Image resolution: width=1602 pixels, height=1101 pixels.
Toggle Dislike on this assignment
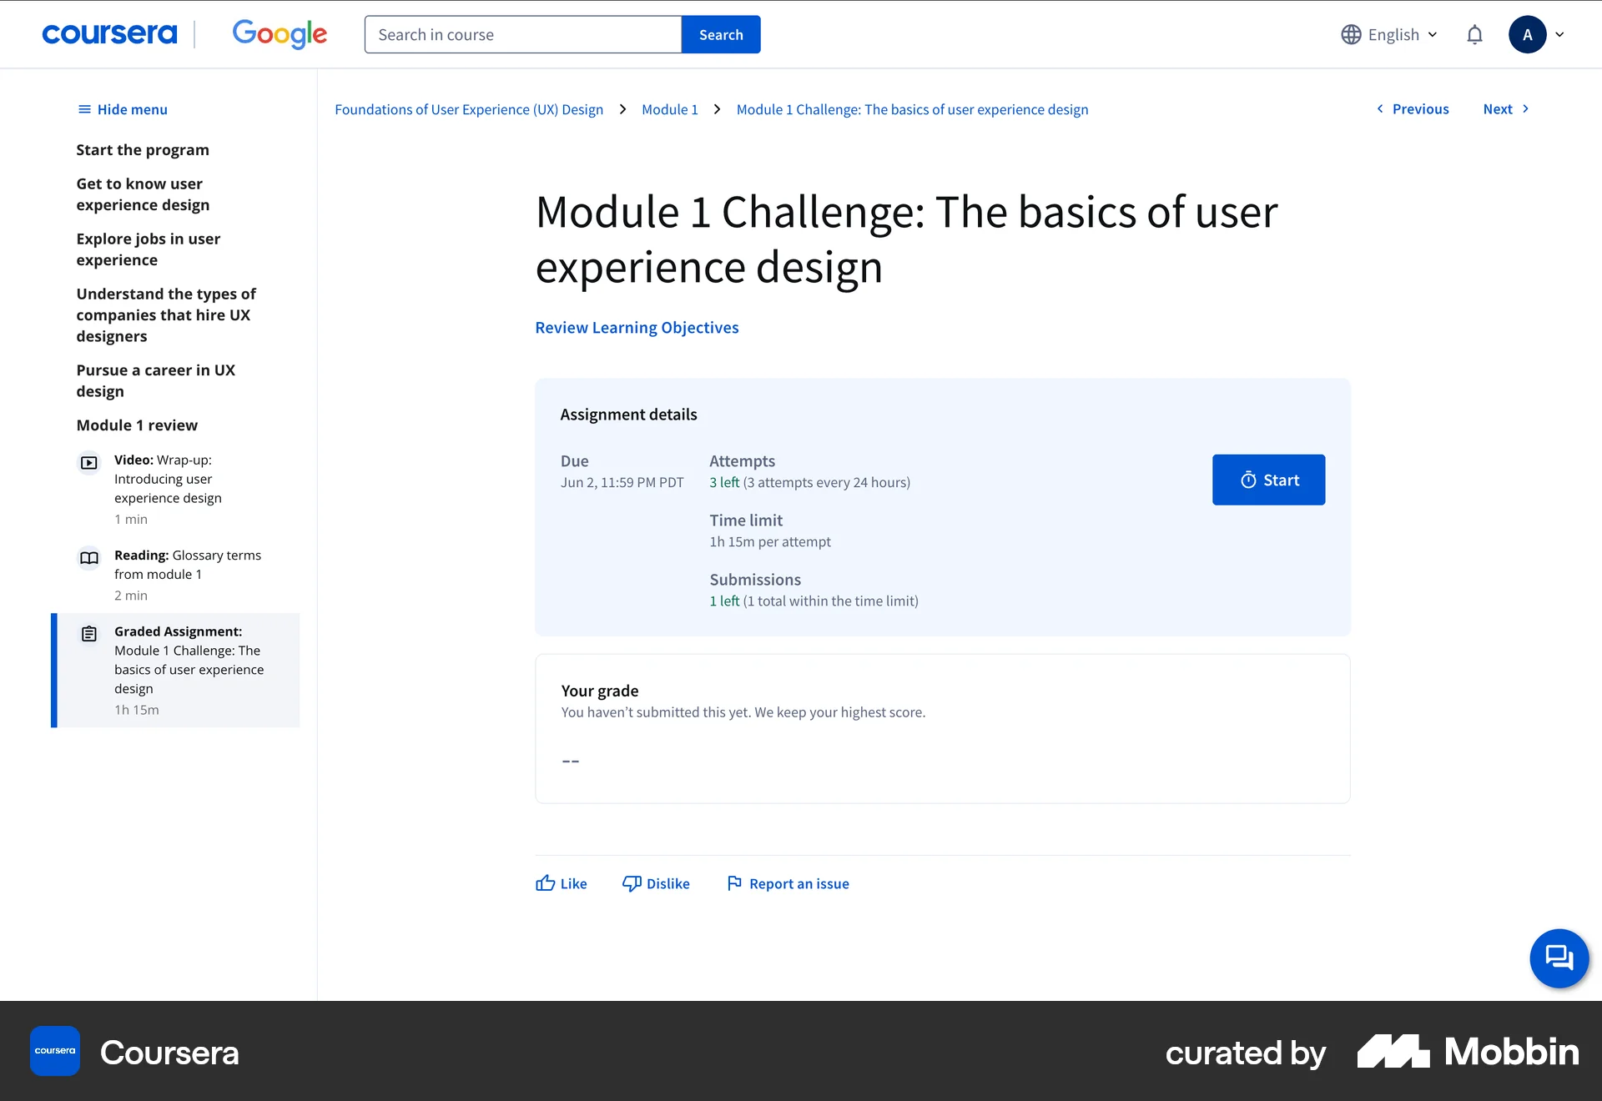point(656,883)
